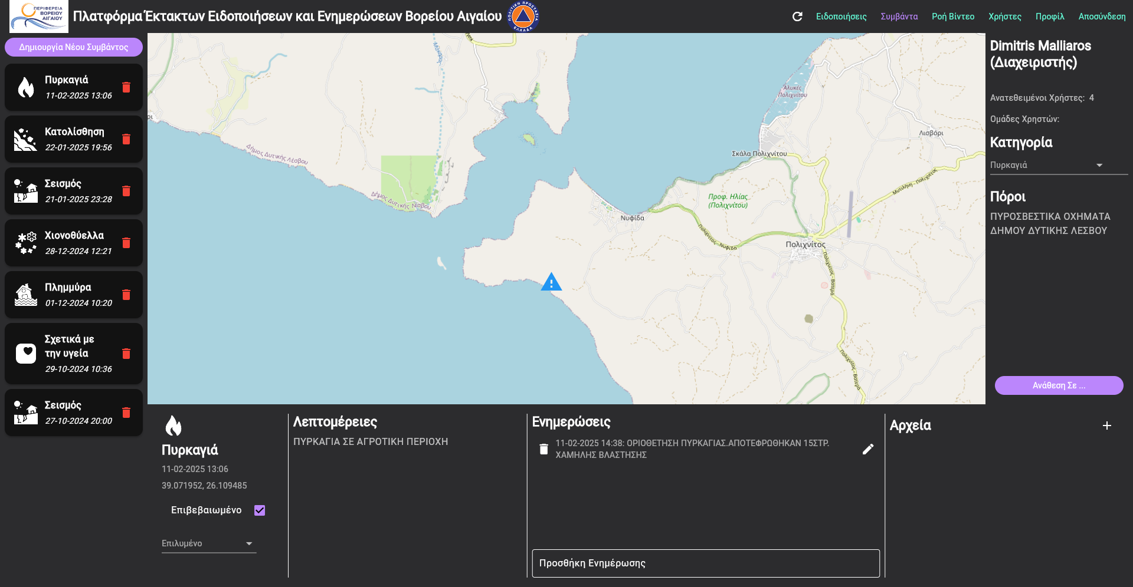
Task: Delete the Κατολίσθηση incident with trash icon
Action: (126, 139)
